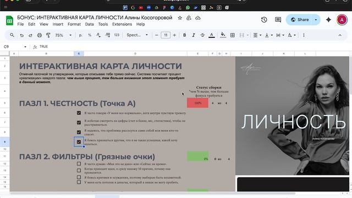
Task: Format as currency in rubles
Action: point(81,35)
